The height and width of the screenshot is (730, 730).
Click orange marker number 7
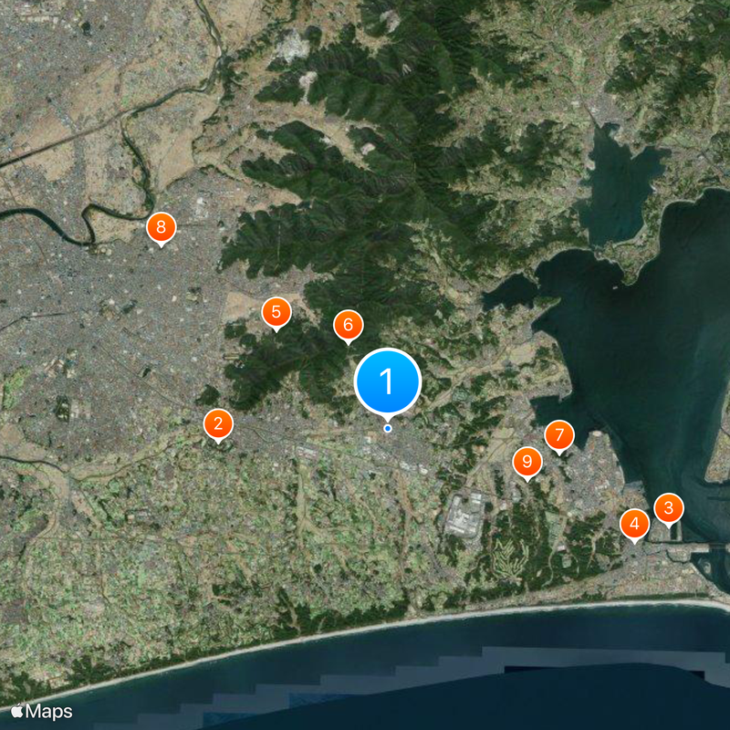coord(559,436)
